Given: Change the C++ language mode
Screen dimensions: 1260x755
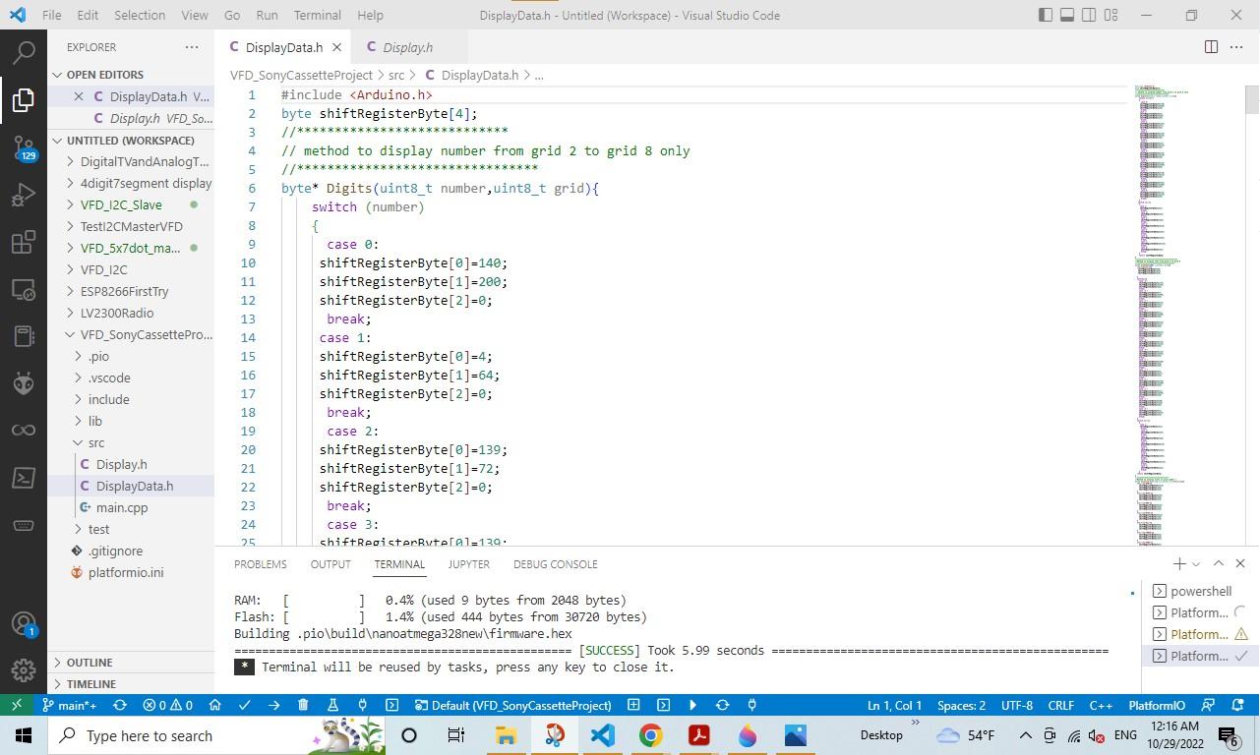Looking at the screenshot, I should click(x=1101, y=705).
